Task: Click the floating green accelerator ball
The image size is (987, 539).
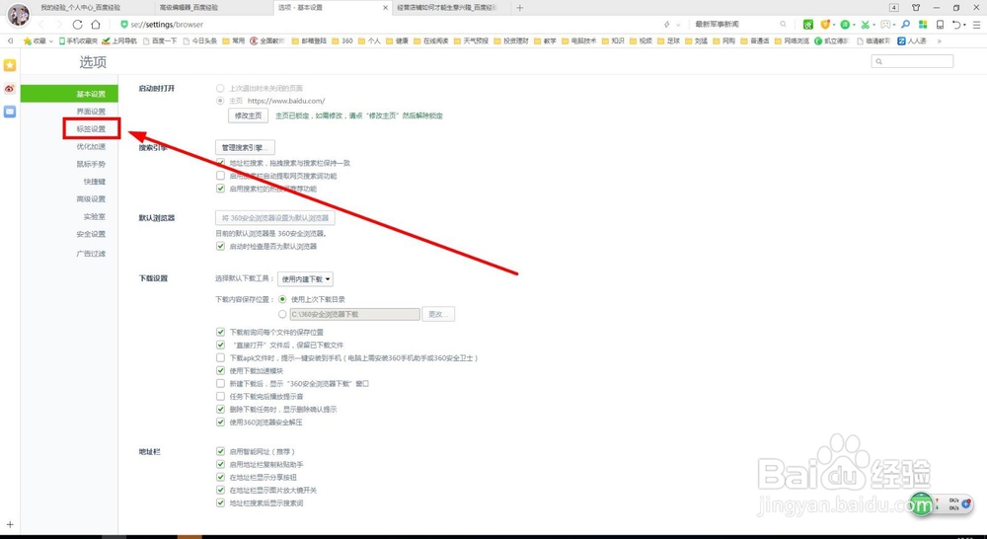Action: (922, 503)
